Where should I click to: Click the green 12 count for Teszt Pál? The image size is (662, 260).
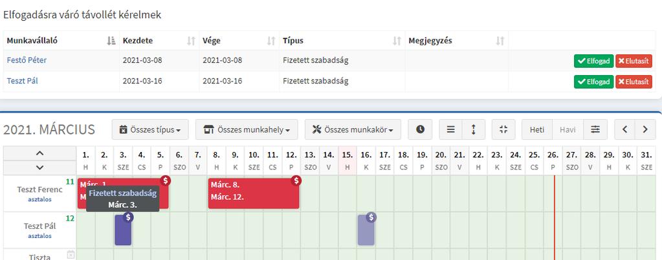point(70,218)
